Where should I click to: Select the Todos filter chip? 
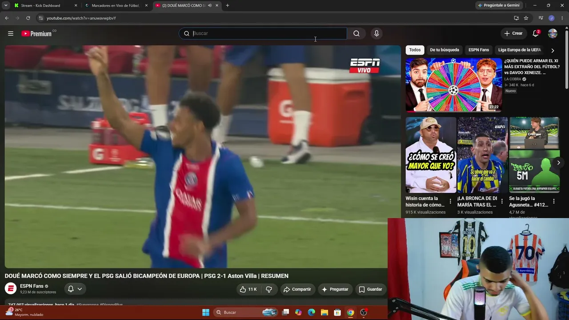click(415, 50)
